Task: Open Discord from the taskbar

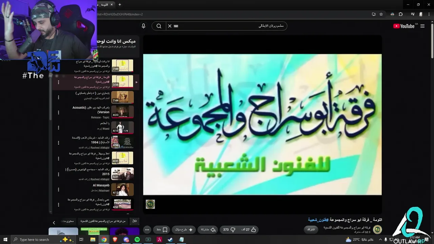Action: pos(126,240)
